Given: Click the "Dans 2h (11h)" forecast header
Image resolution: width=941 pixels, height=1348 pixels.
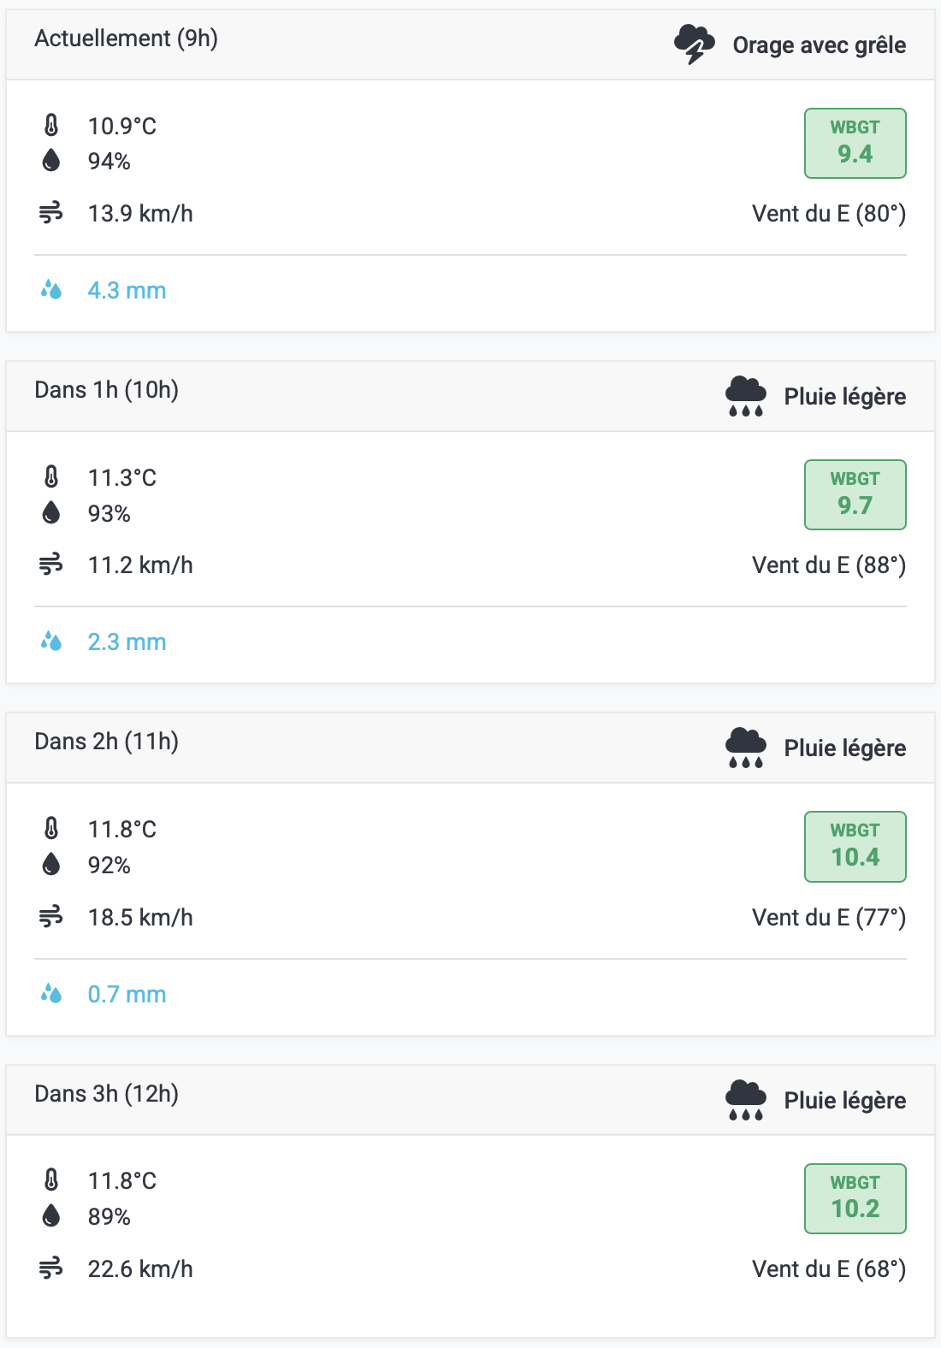Looking at the screenshot, I should pos(107,742).
